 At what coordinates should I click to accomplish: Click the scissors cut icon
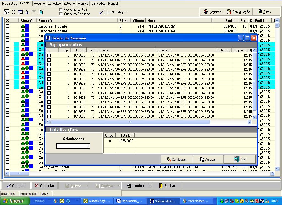[x=27, y=12]
